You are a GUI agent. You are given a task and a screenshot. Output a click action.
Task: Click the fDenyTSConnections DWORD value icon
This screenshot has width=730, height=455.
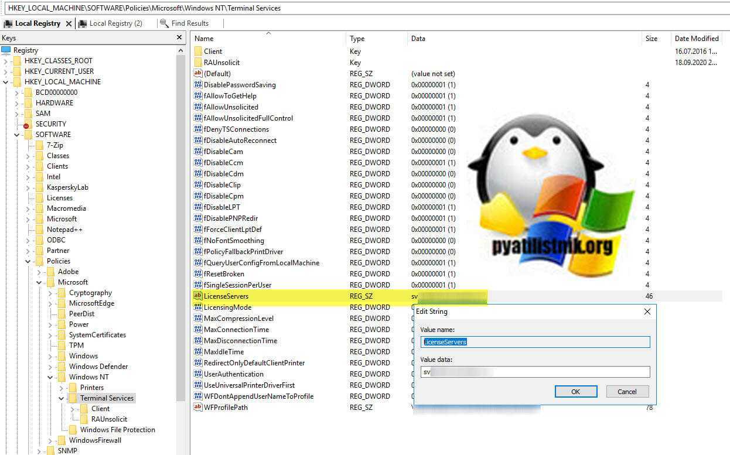(x=198, y=129)
